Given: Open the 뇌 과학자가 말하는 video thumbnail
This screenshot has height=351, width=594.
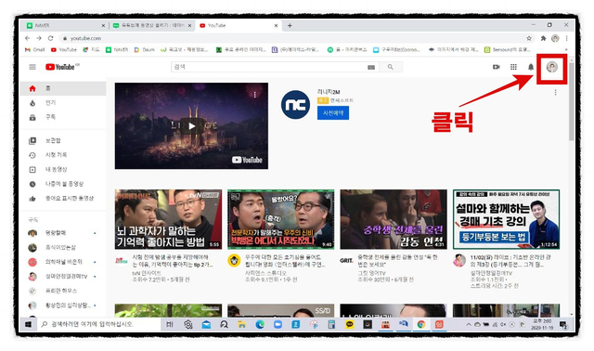Looking at the screenshot, I should pyautogui.click(x=168, y=219).
